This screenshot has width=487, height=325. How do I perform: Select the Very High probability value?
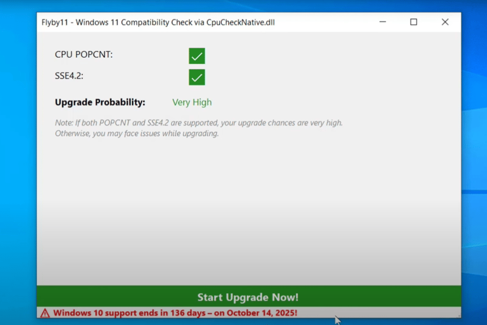[192, 102]
